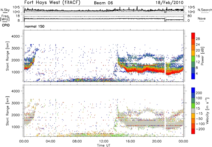
Task: Click the power panel 'Slant Range [km]' label
Action: coord(8,56)
